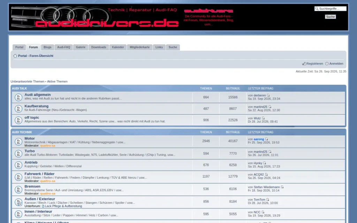This screenshot has width=357, height=223.
Task: Open the Suche tab
Action: pyautogui.click(x=173, y=47)
